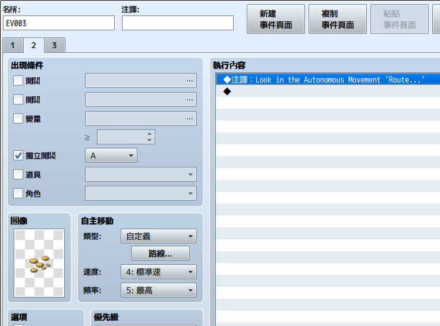Open the 角色 actor dropdown

(x=141, y=194)
